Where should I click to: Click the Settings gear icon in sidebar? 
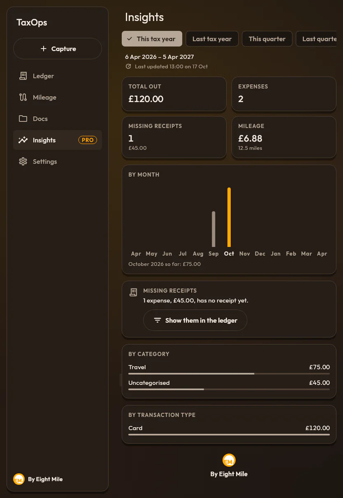tap(23, 161)
